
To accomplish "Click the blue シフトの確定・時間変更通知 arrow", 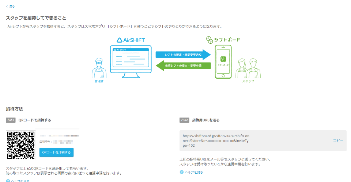I will (x=183, y=55).
